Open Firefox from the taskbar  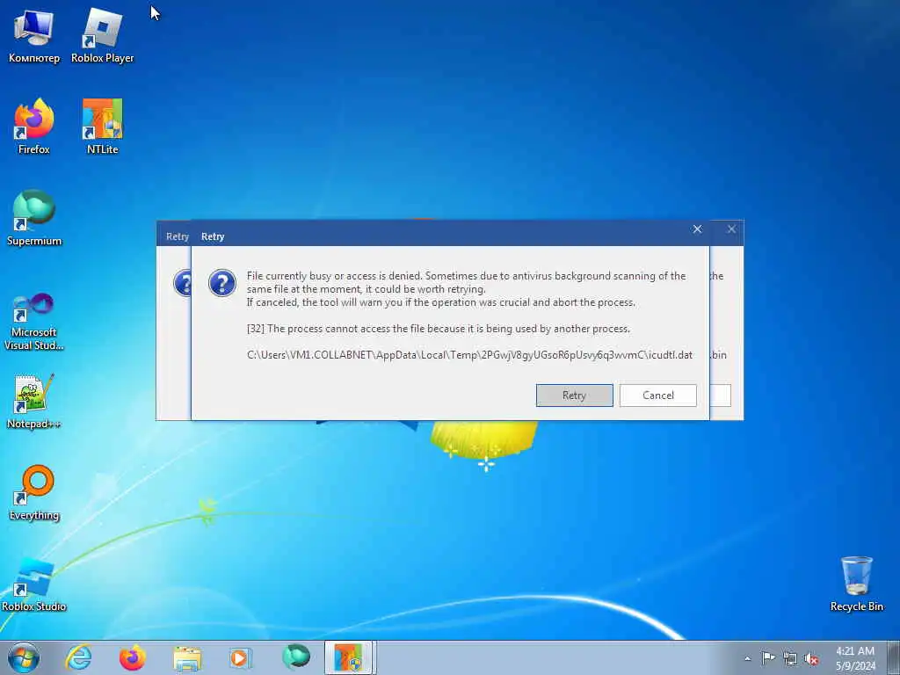pos(133,657)
